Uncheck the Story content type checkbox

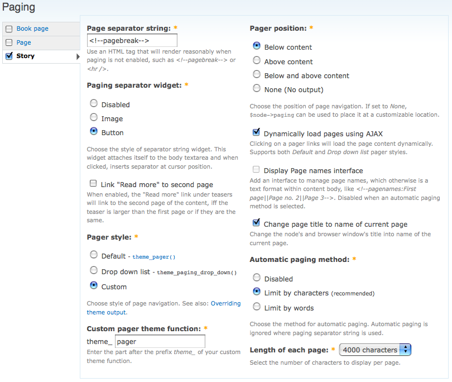9,56
